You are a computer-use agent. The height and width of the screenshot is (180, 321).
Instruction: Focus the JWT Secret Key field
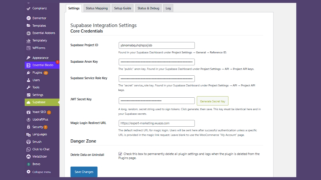tap(156, 101)
